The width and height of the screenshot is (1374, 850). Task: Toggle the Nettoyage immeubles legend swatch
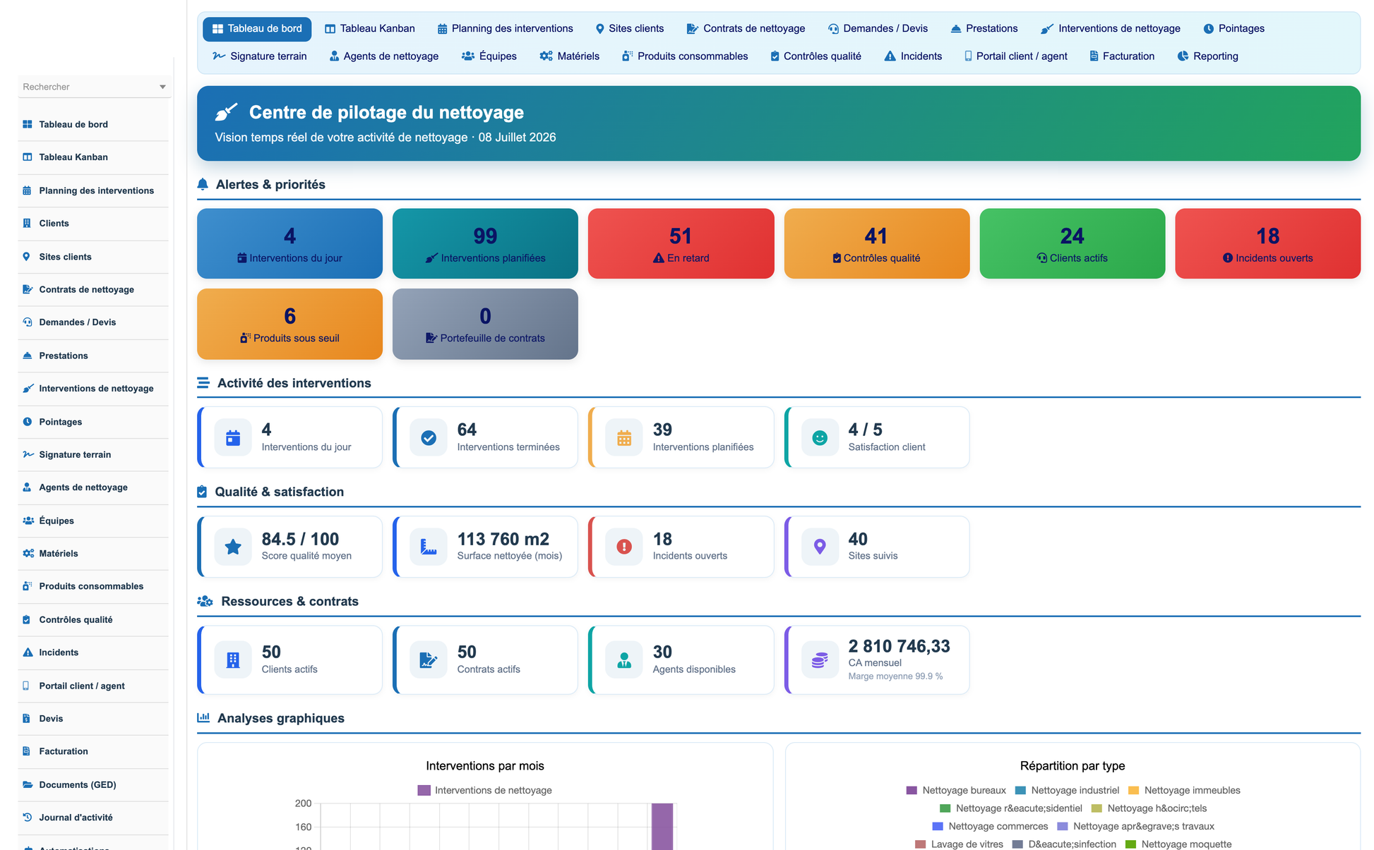[1133, 790]
